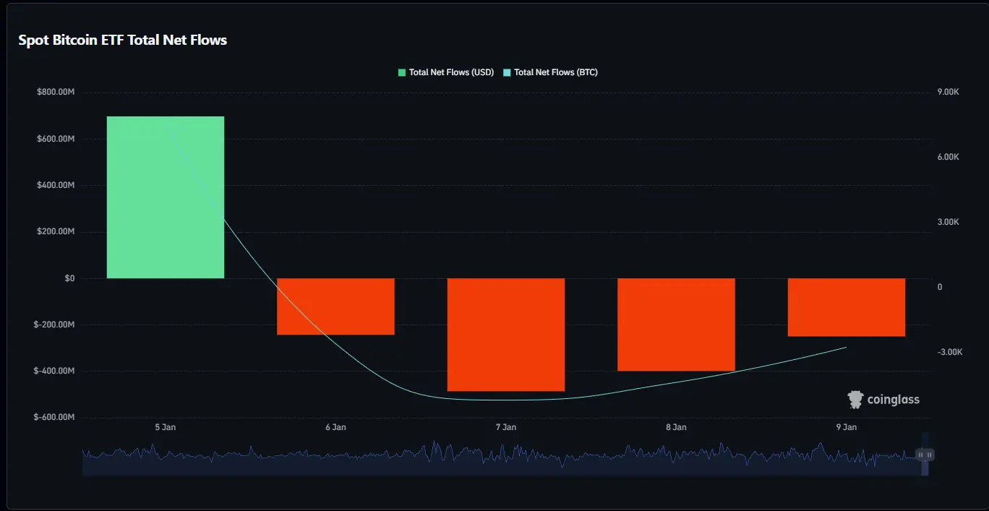989x511 pixels.
Task: Click the 7 Jan x-axis date label
Action: [x=506, y=427]
